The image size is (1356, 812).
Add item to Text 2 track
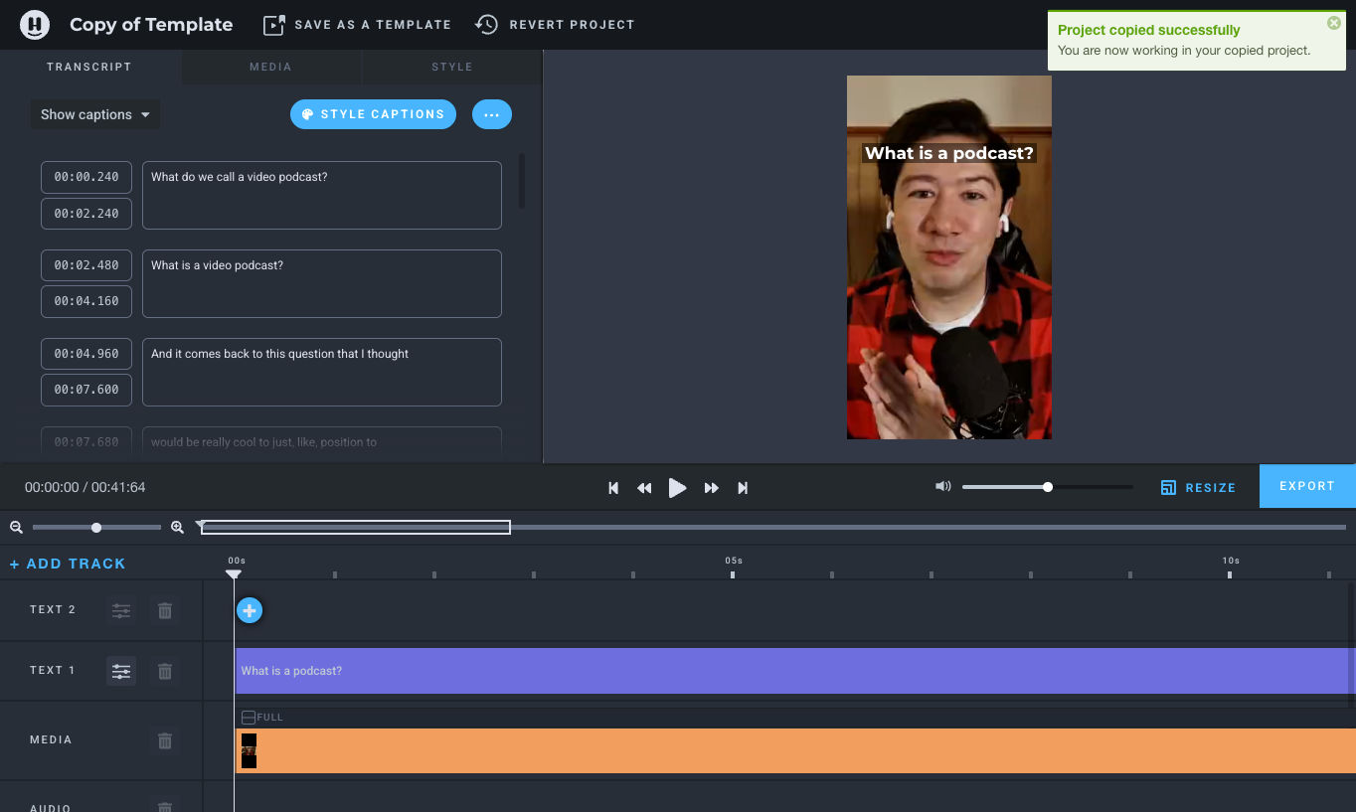coord(250,610)
